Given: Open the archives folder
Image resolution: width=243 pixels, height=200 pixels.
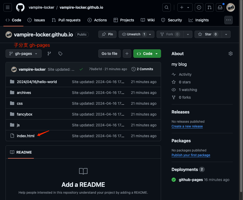Looking at the screenshot, I should 24,93.
